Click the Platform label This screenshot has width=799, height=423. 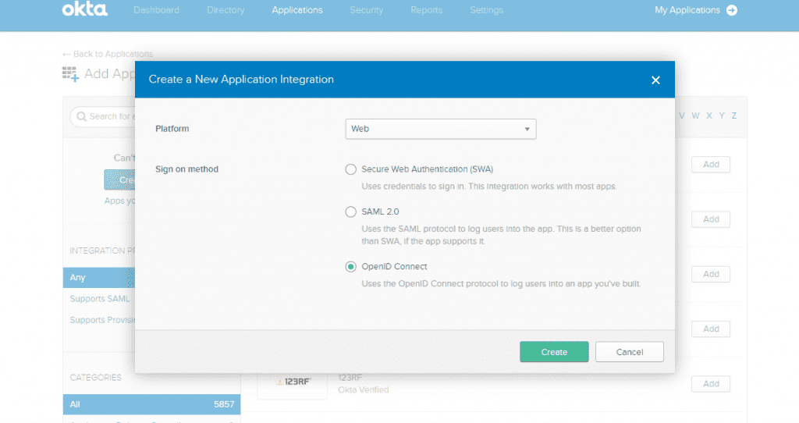[172, 129]
